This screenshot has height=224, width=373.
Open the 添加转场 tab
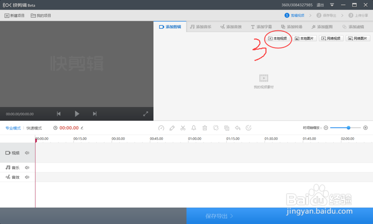tap(292, 27)
